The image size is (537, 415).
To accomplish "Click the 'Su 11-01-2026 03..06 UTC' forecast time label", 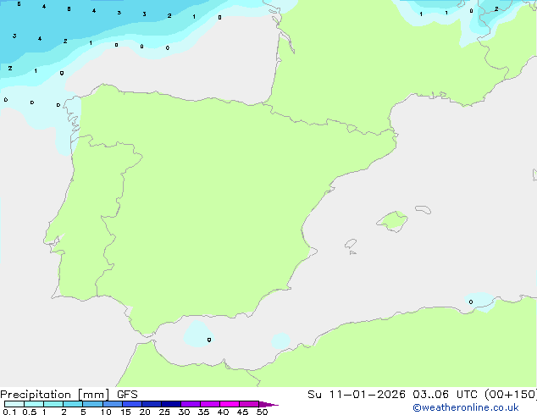I will click(x=392, y=395).
